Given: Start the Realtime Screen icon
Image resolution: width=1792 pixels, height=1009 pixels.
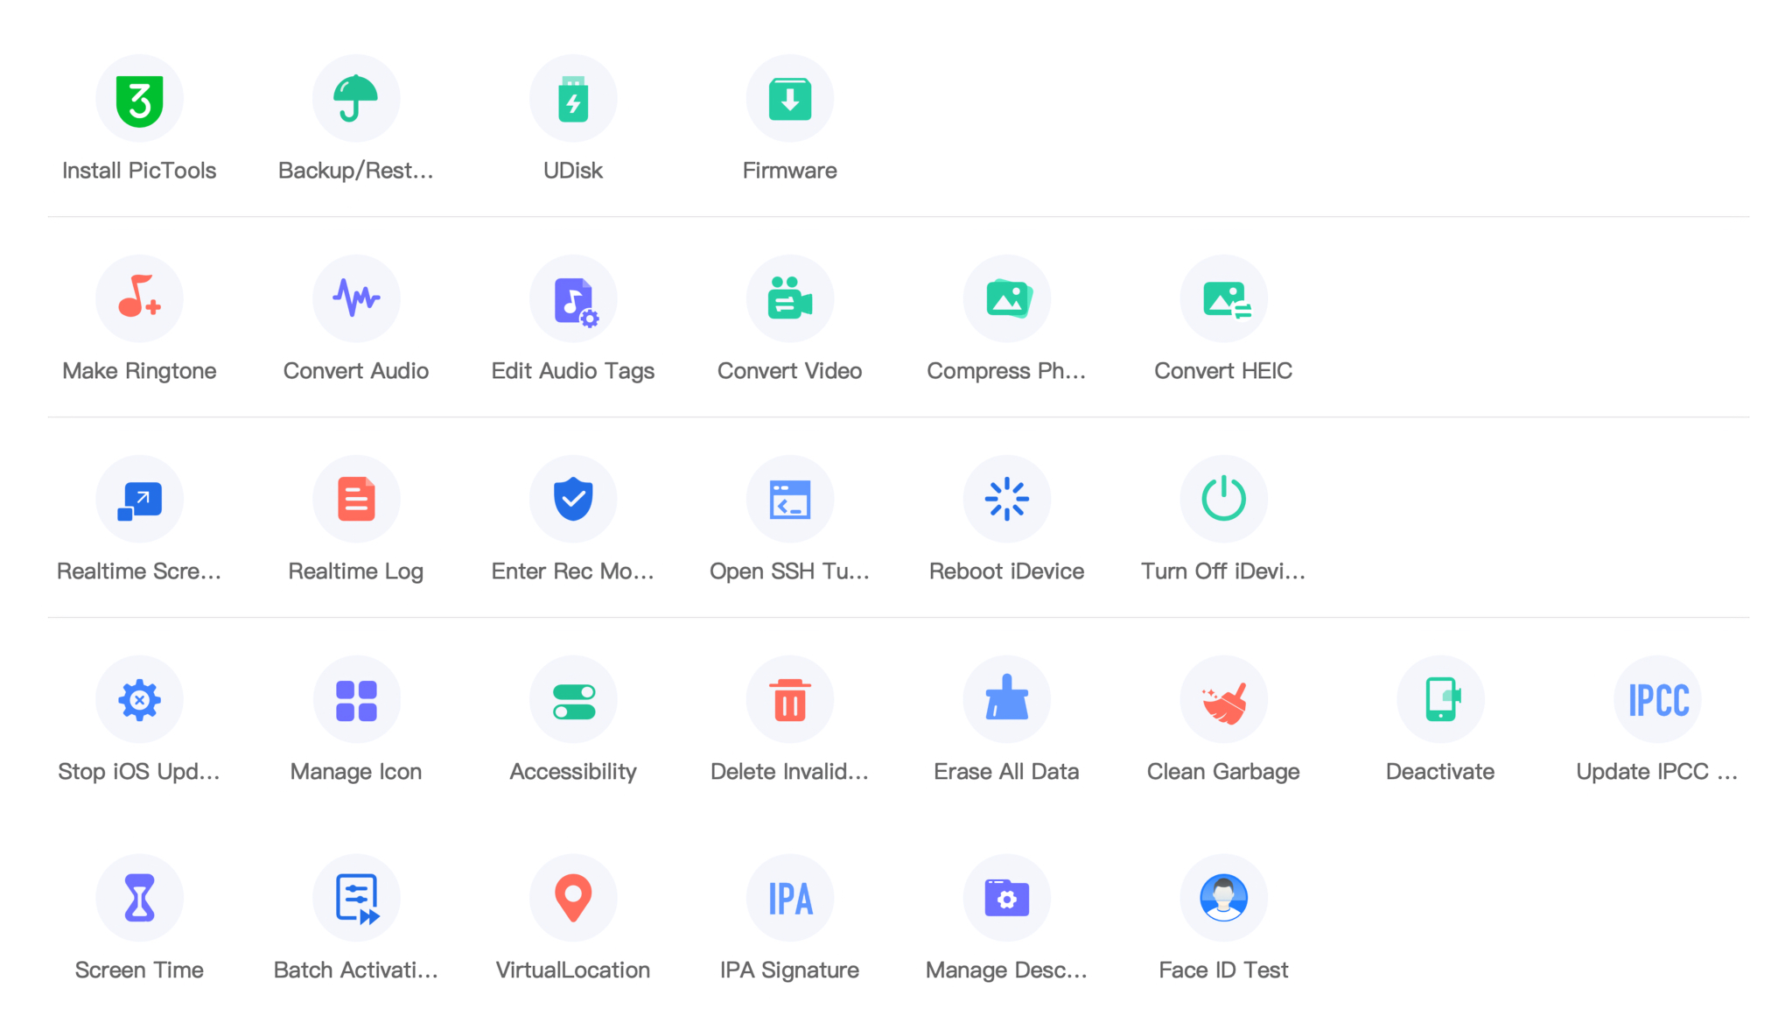Looking at the screenshot, I should pyautogui.click(x=139, y=499).
